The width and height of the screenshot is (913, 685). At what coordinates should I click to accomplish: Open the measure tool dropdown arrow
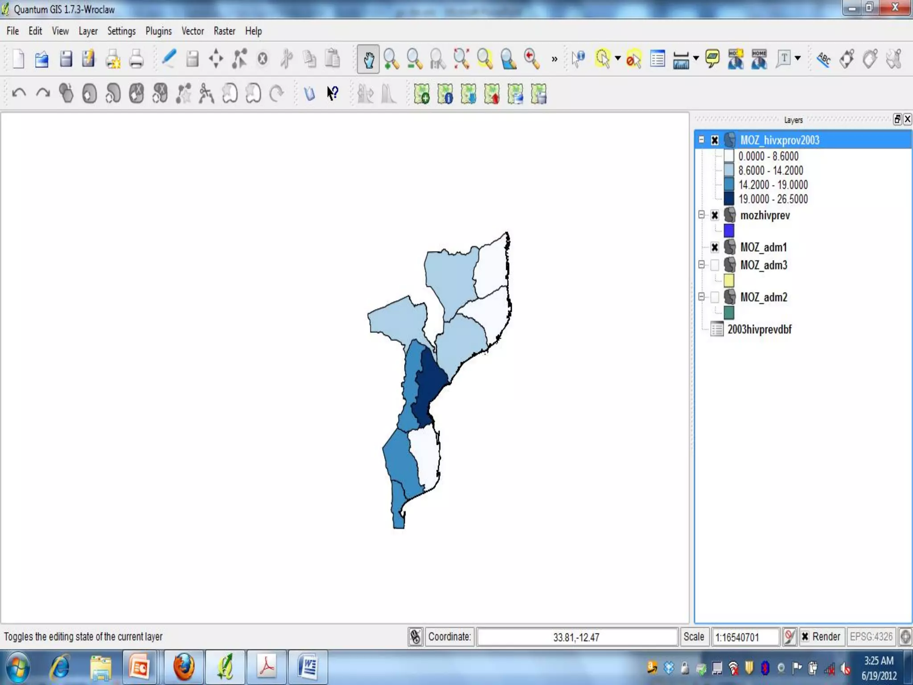pyautogui.click(x=696, y=58)
